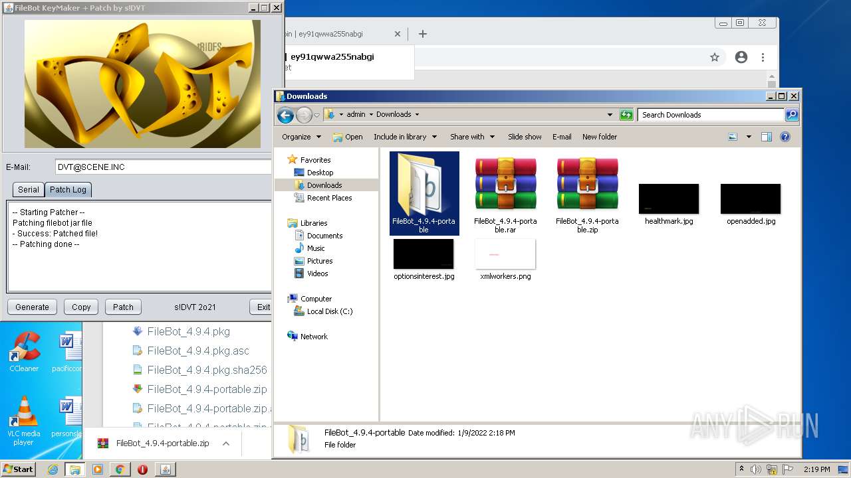Click New folder in the Explorer toolbar
This screenshot has height=478, width=851.
click(600, 137)
